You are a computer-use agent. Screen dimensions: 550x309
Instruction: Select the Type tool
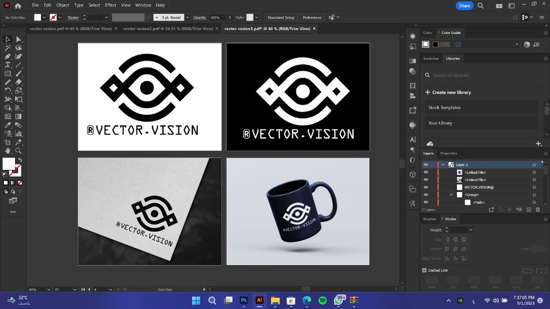tap(8, 65)
